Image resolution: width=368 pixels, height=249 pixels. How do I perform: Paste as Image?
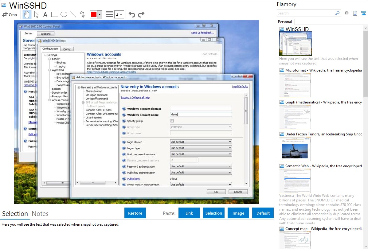238,213
